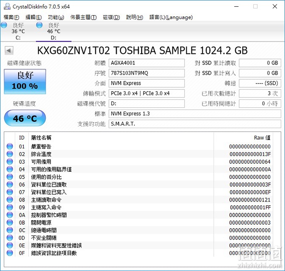Click the 屬性名稱 column header
Screen dimensions: 285x271
41,138
